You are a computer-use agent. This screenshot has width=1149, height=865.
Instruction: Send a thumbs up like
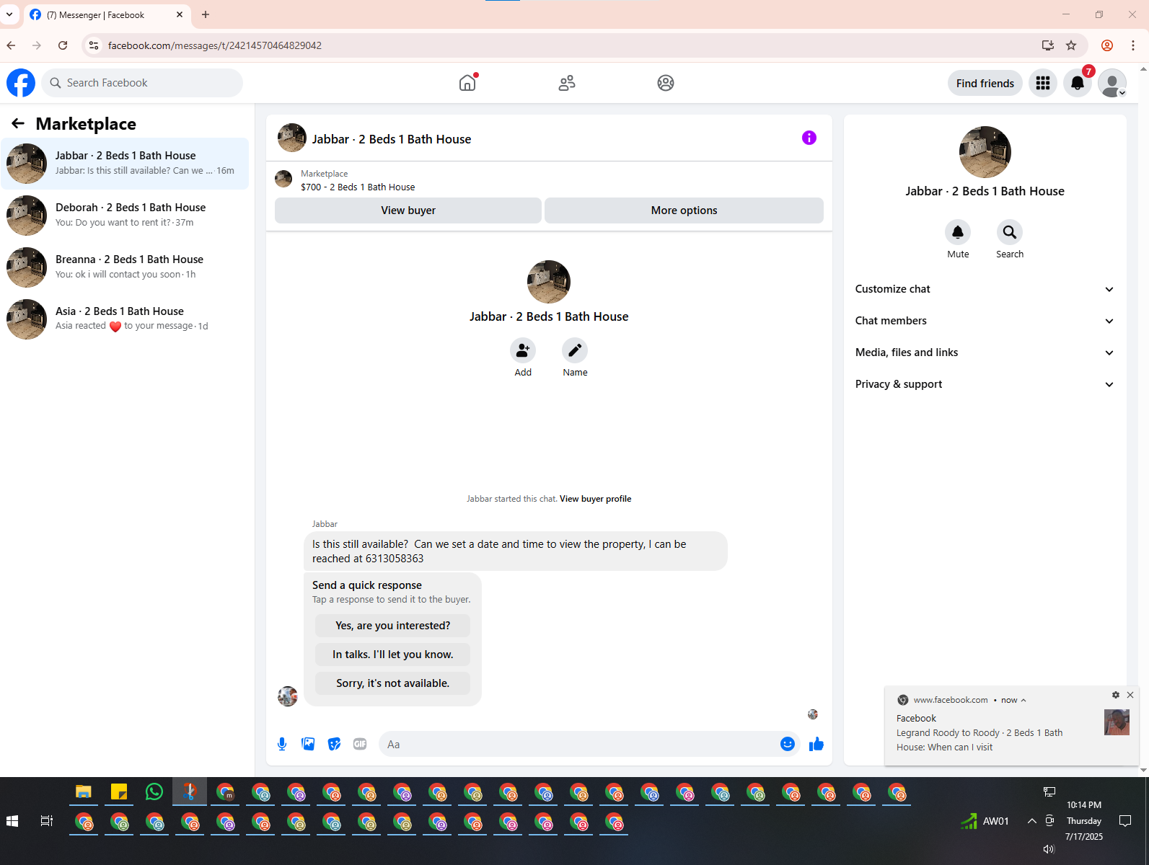click(816, 744)
